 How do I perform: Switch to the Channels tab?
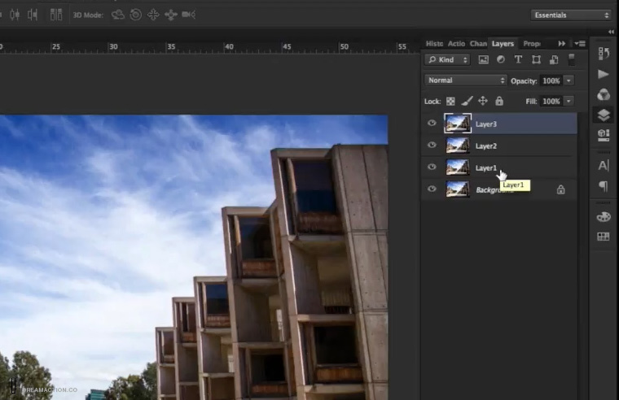click(x=478, y=44)
